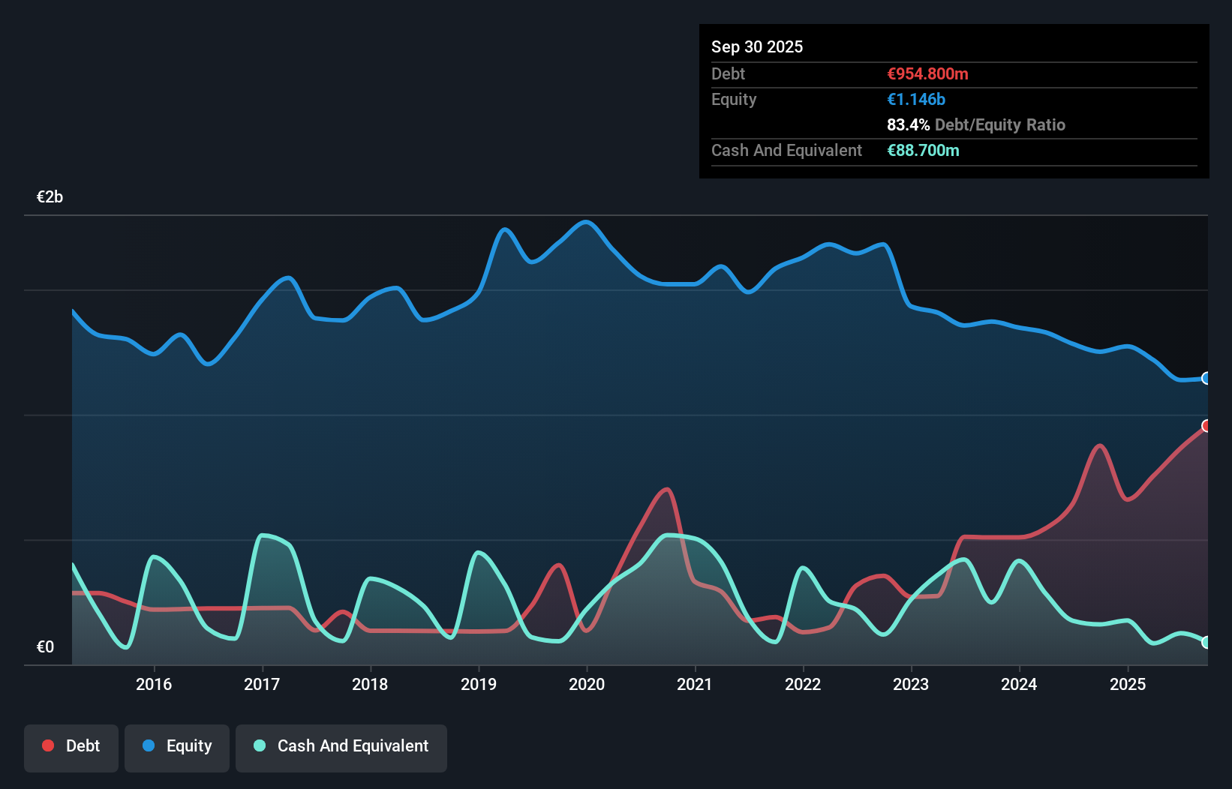
Task: Click the €88.700m cash value
Action: click(x=923, y=150)
